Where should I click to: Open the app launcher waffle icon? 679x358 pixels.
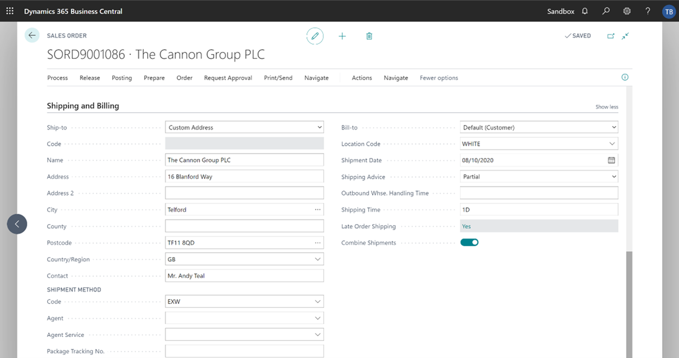(x=10, y=11)
